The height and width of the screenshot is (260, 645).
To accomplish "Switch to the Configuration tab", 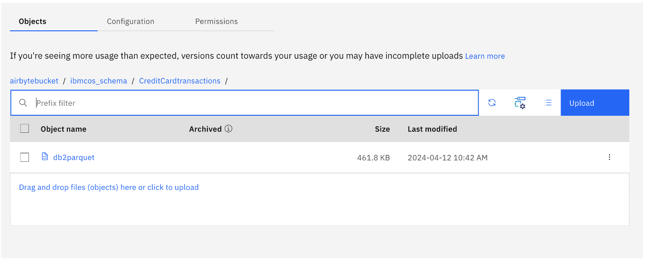I will [130, 21].
